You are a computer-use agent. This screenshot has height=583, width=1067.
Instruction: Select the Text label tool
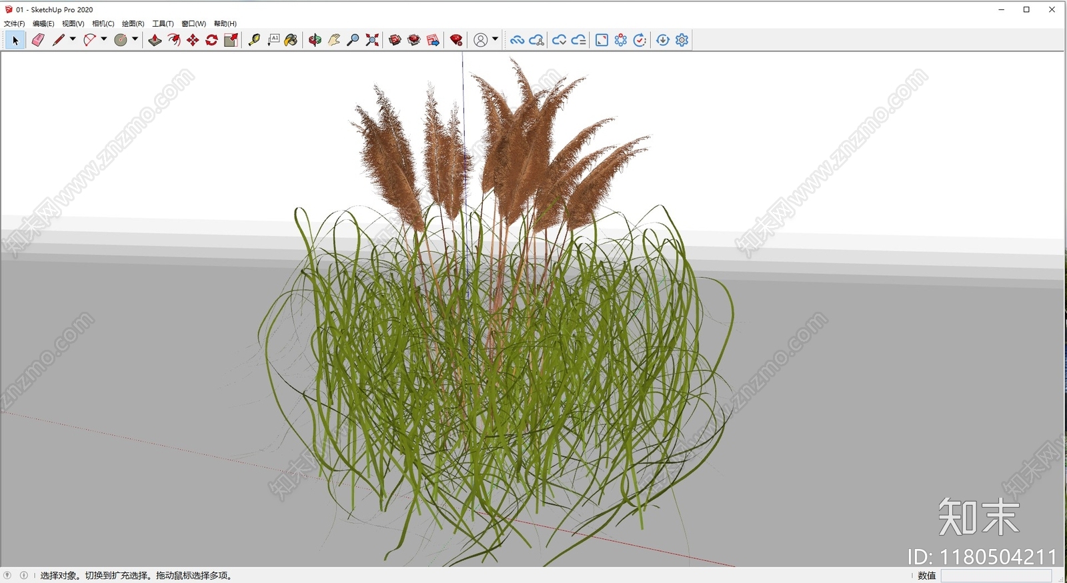[273, 40]
